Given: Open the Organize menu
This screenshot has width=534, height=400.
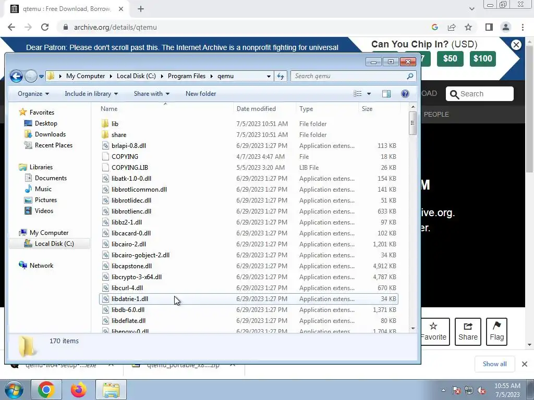Looking at the screenshot, I should tap(33, 94).
